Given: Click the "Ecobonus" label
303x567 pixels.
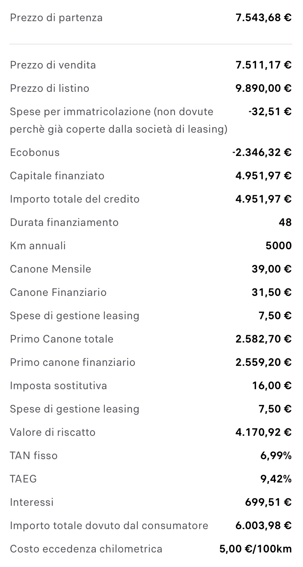Looking at the screenshot, I should coord(35,152).
